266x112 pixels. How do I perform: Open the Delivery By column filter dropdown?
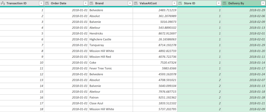pyautogui.click(x=263, y=3)
